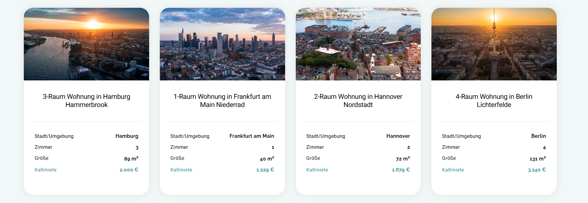The width and height of the screenshot is (588, 203).
Task: Select the bold Frankfurt am Main city value
Action: tap(252, 136)
